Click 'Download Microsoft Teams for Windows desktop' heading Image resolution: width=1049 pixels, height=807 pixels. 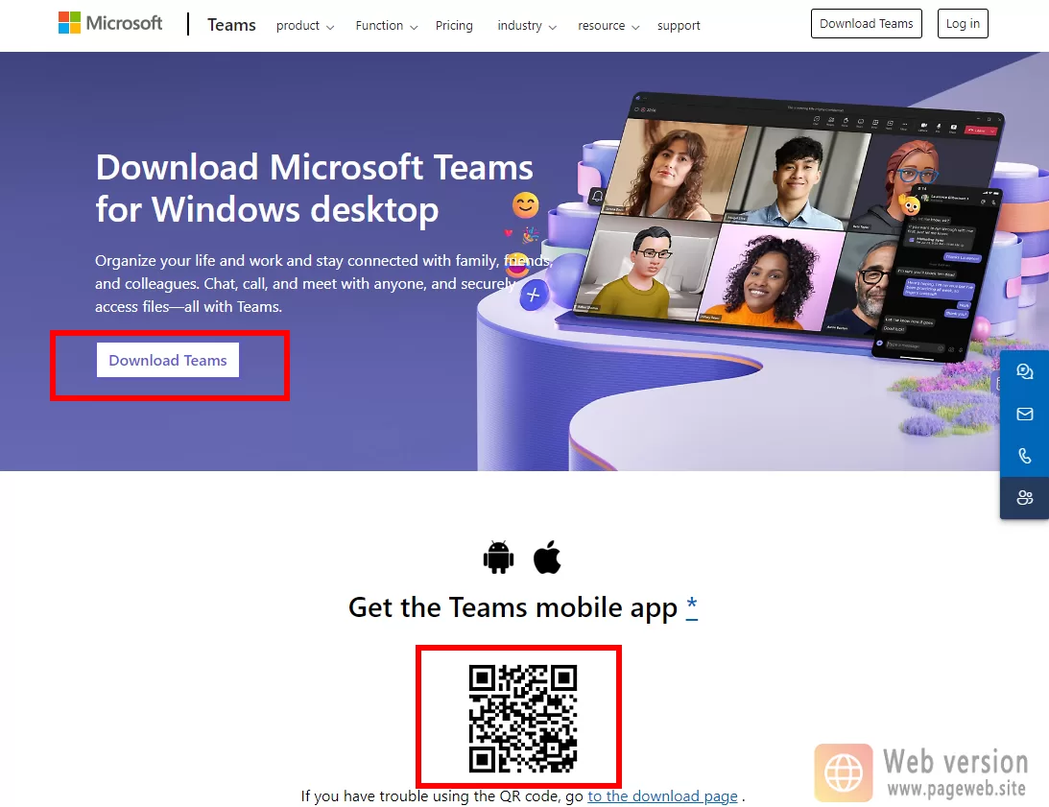pos(315,188)
